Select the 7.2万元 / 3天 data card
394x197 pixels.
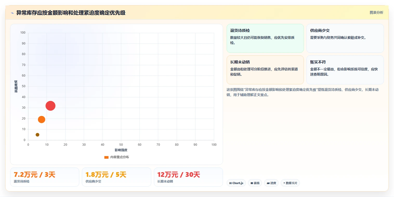[x=44, y=177]
